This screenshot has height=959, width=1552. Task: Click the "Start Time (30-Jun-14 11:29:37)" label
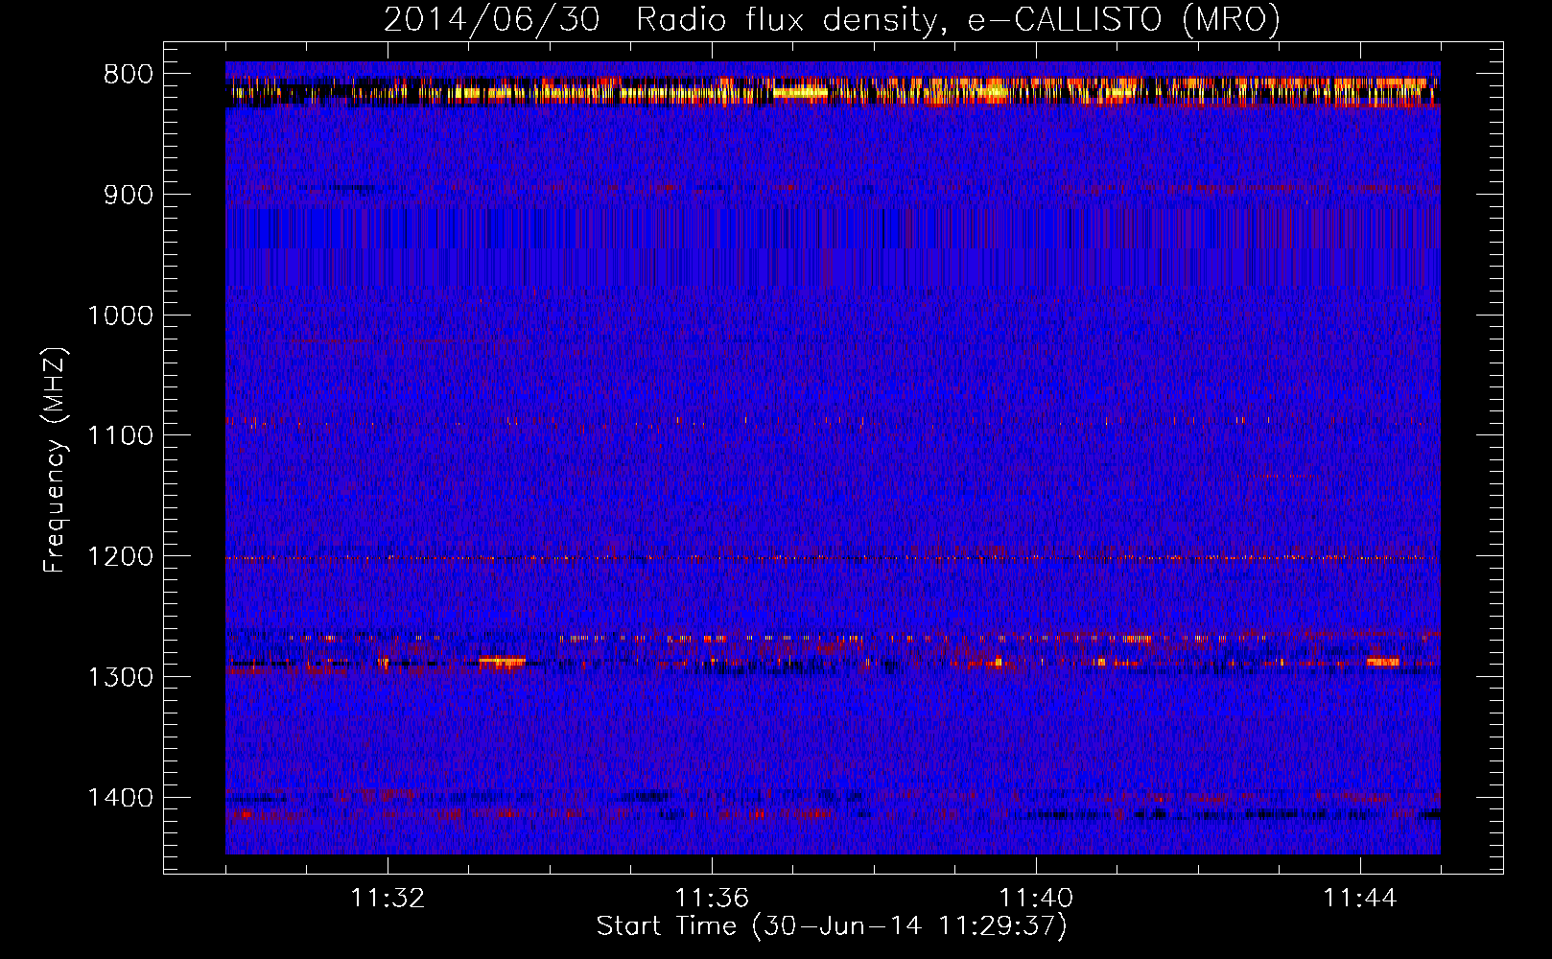click(832, 926)
